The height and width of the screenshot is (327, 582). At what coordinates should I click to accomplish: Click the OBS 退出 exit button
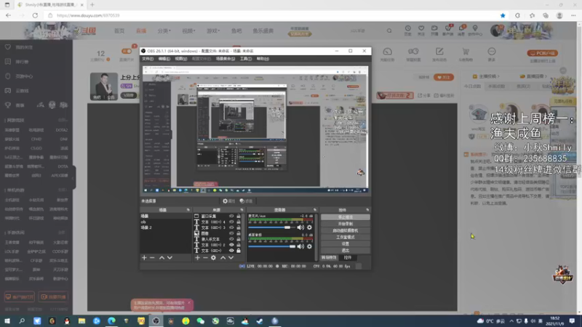click(345, 251)
